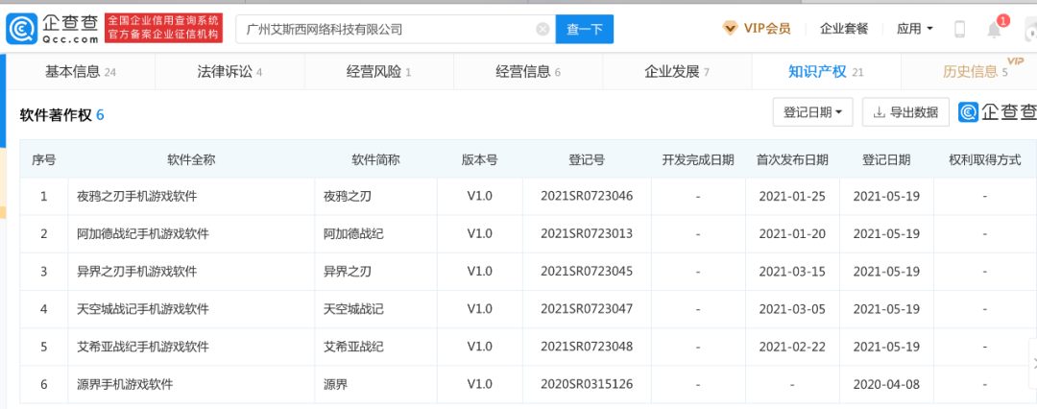
Task: Switch to the 历史信息 VIP tab
Action: point(970,71)
